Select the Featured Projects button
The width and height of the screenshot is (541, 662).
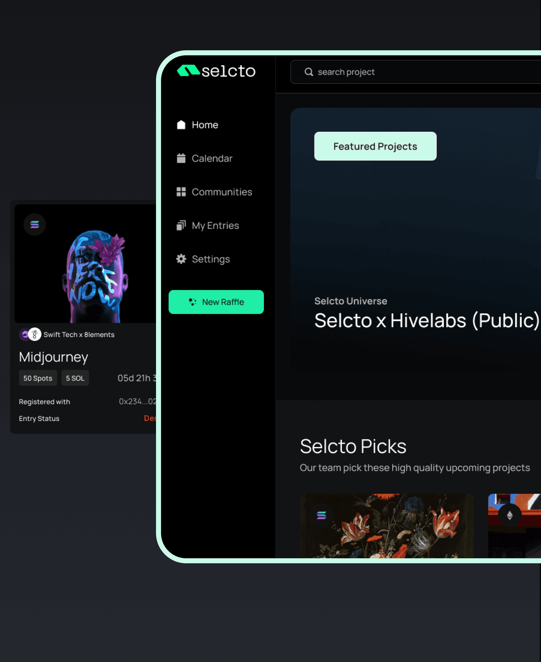pos(375,146)
